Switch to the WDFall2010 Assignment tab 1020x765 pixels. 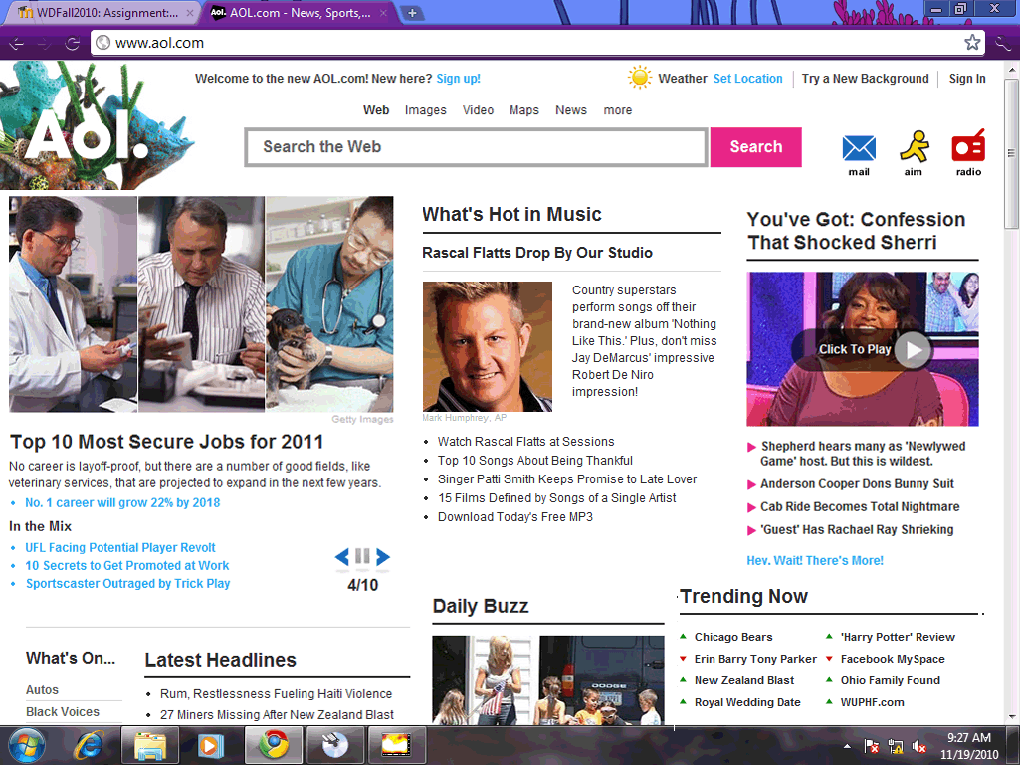(x=98, y=13)
